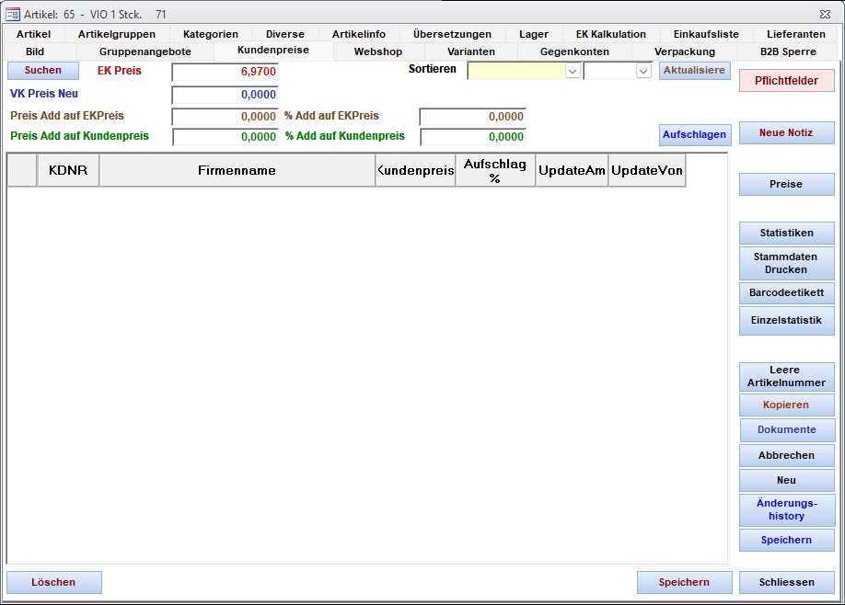Open Pflichtfelder required fields button
This screenshot has height=605, width=845.
(786, 81)
